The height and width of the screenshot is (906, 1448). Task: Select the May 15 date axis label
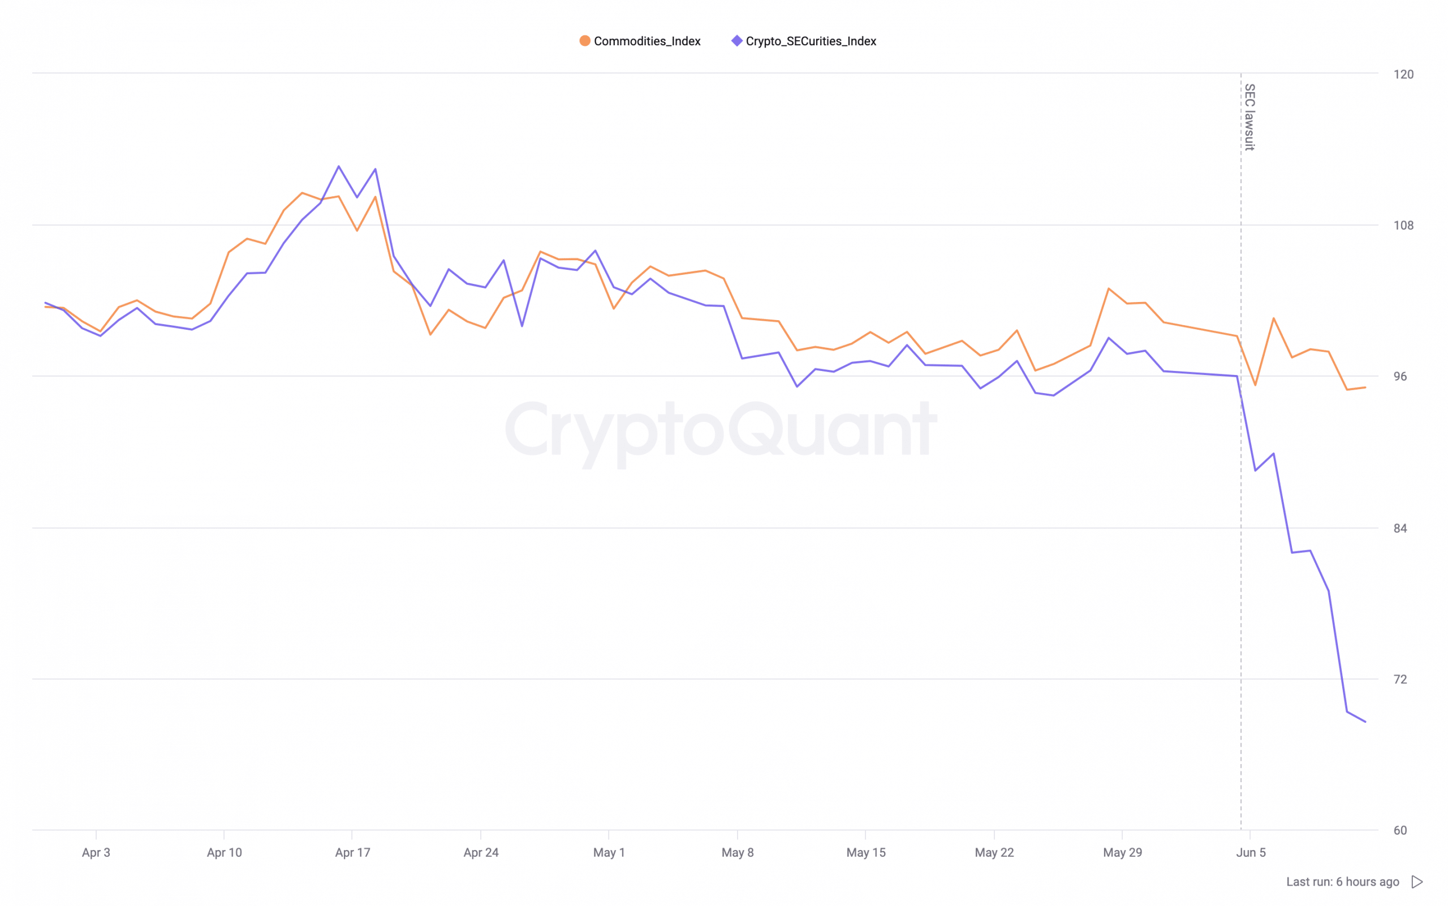[x=865, y=852]
